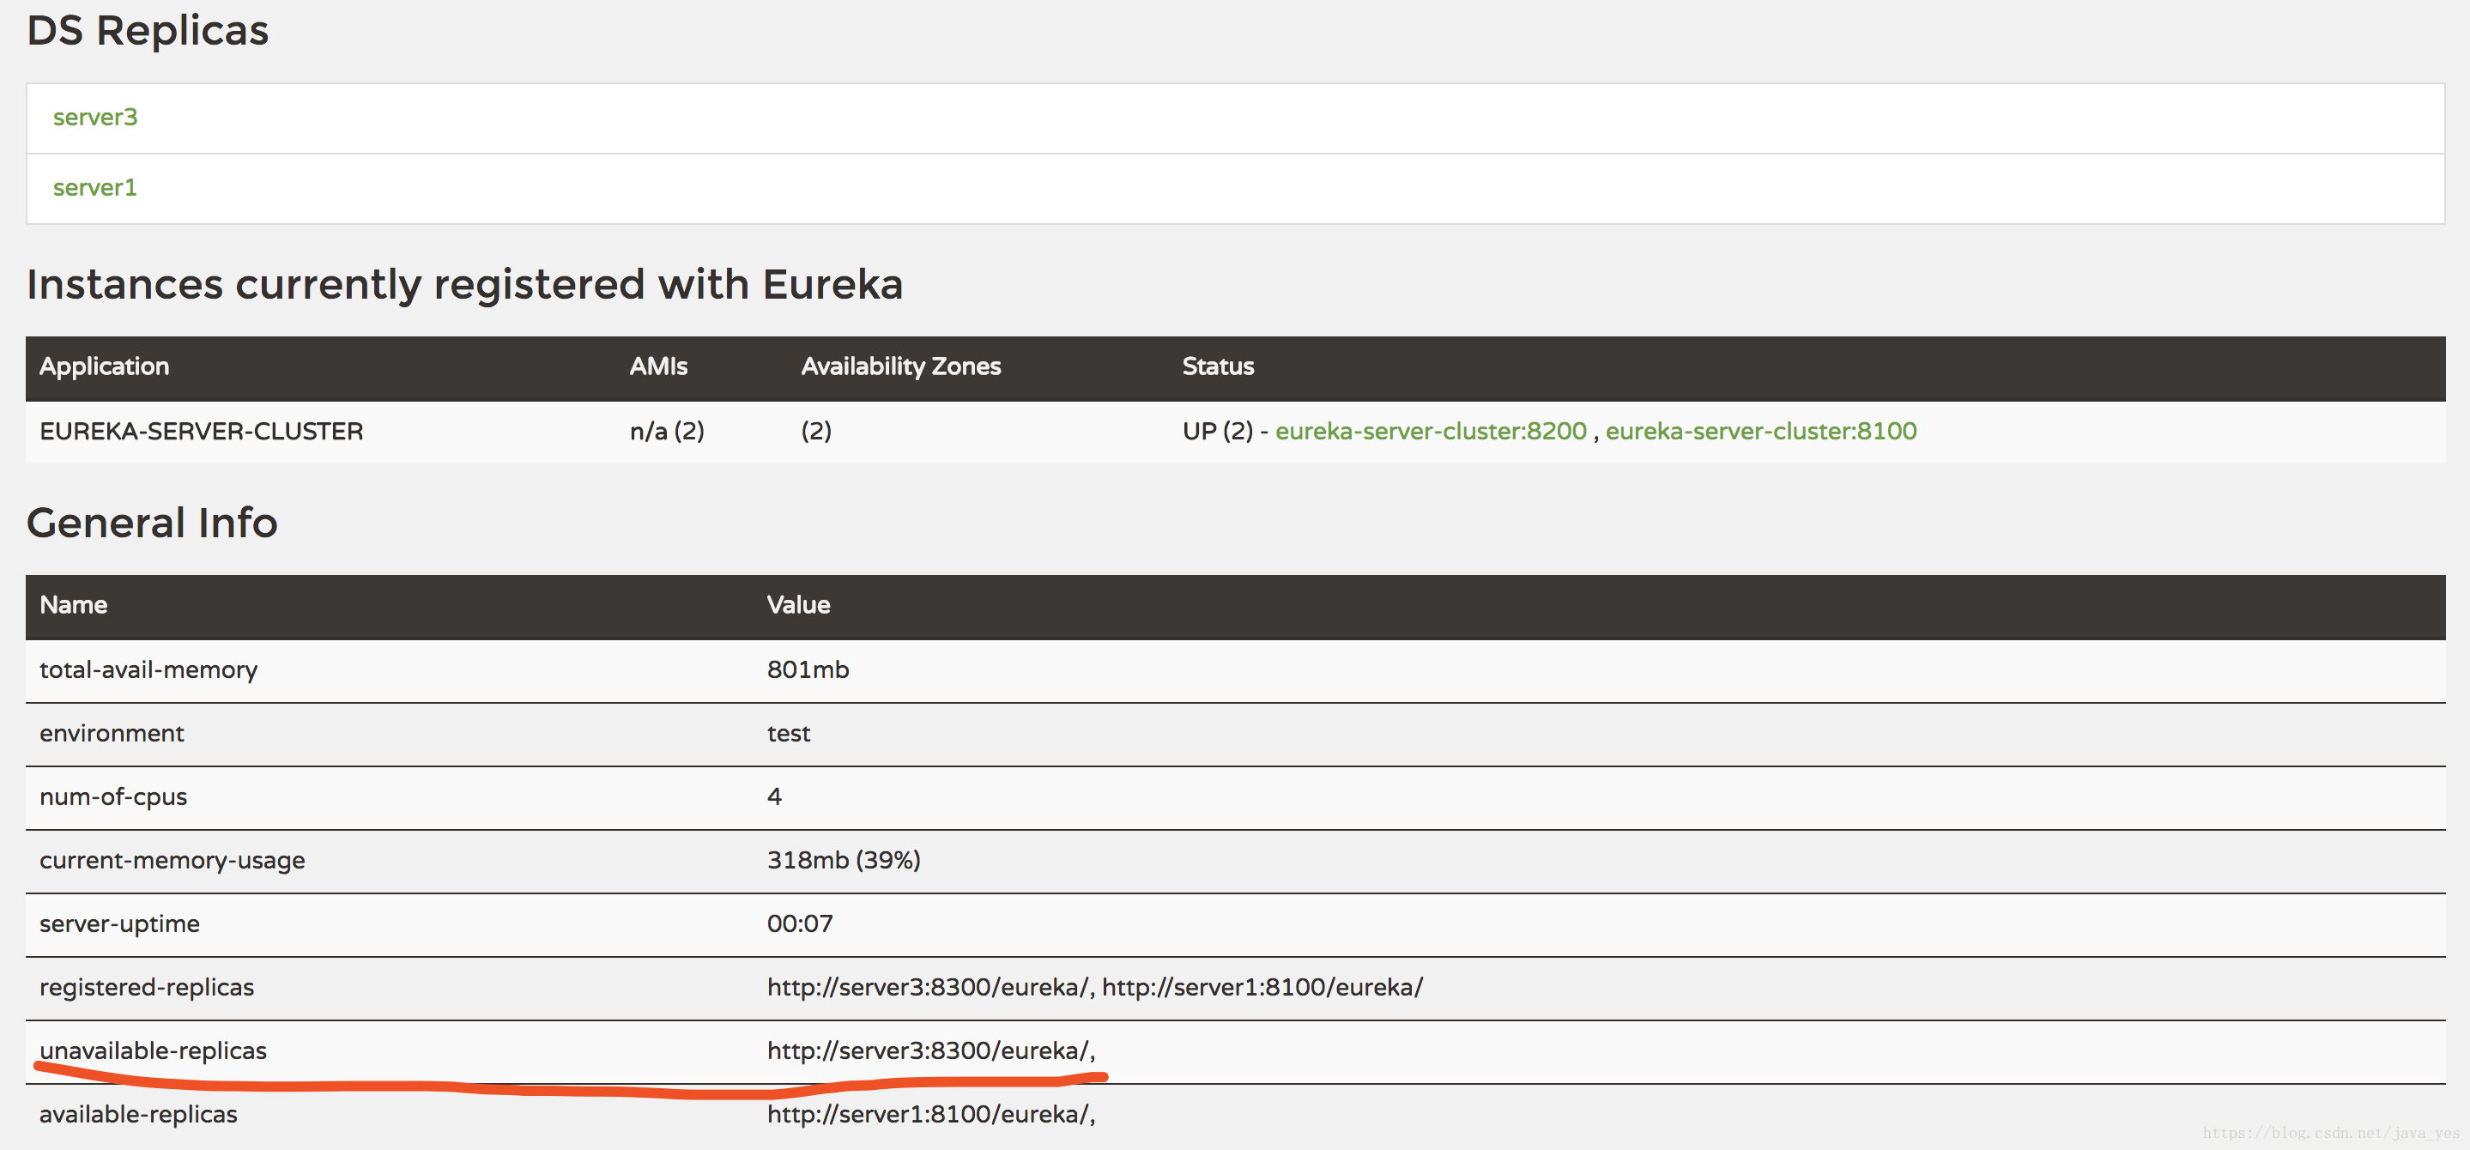Select the total-avail-memory row name
Viewport: 2470px width, 1150px height.
[x=148, y=670]
